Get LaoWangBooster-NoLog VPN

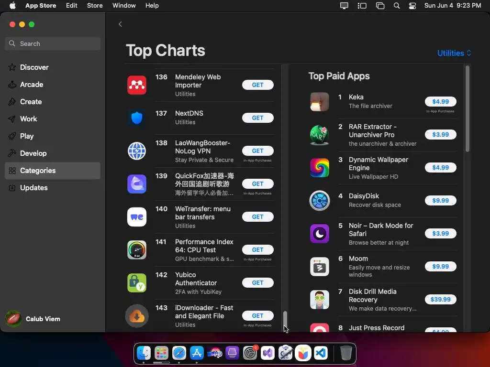[257, 151]
